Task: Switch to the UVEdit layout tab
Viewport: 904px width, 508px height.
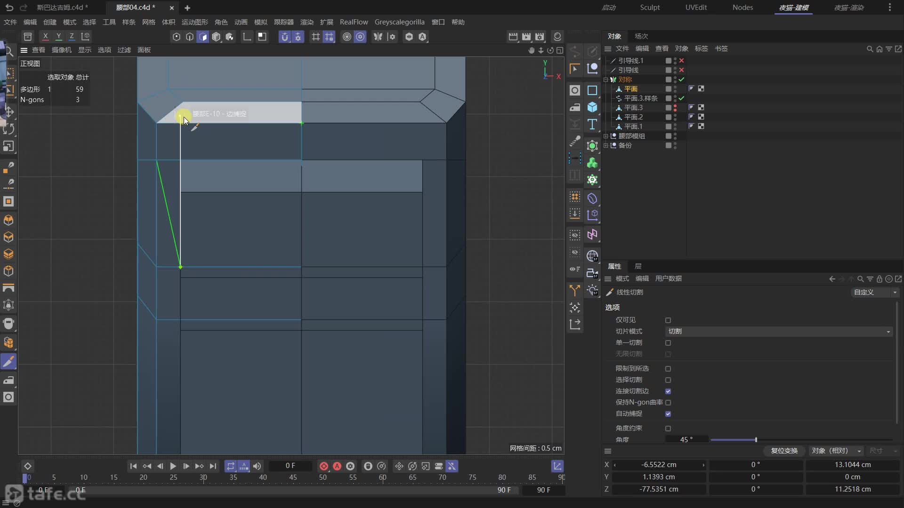Action: click(696, 8)
